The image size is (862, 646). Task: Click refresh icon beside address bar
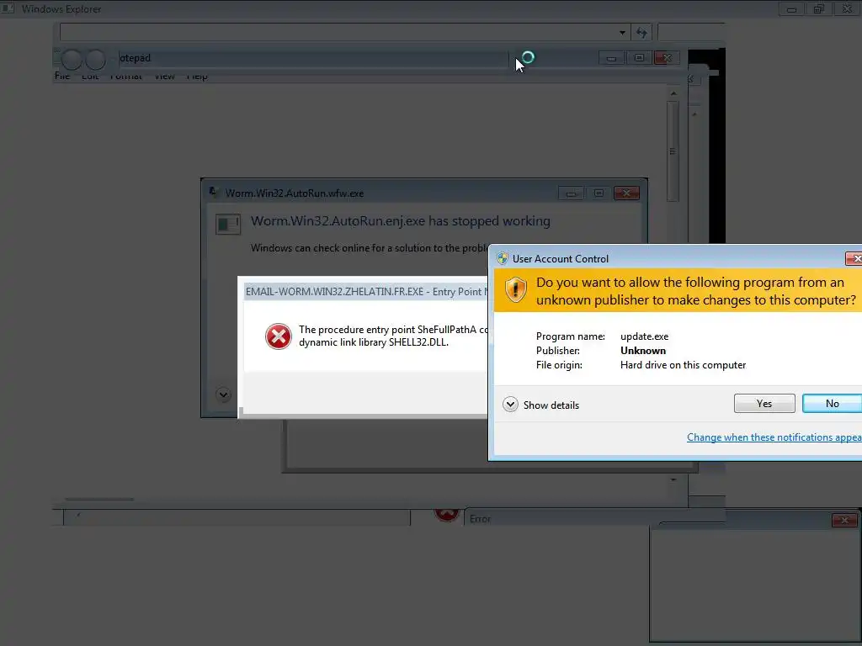641,33
